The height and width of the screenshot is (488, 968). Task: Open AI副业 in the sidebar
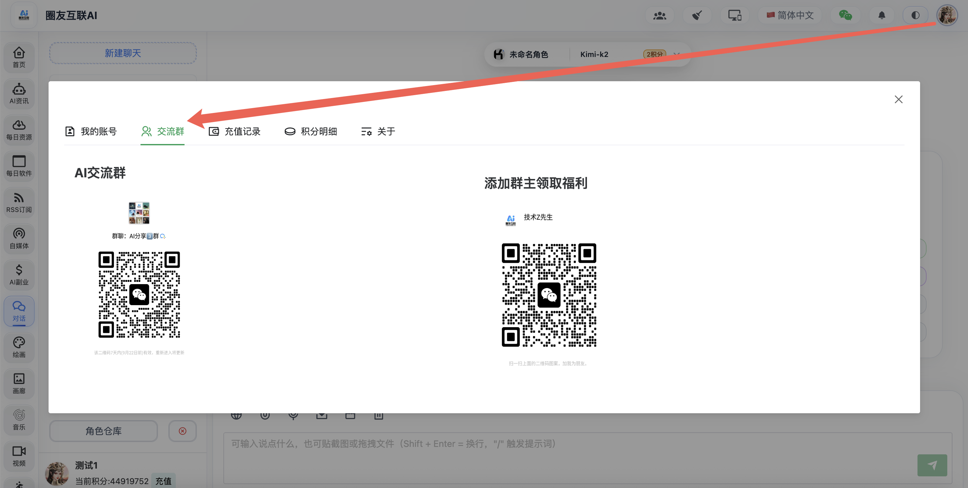click(19, 275)
